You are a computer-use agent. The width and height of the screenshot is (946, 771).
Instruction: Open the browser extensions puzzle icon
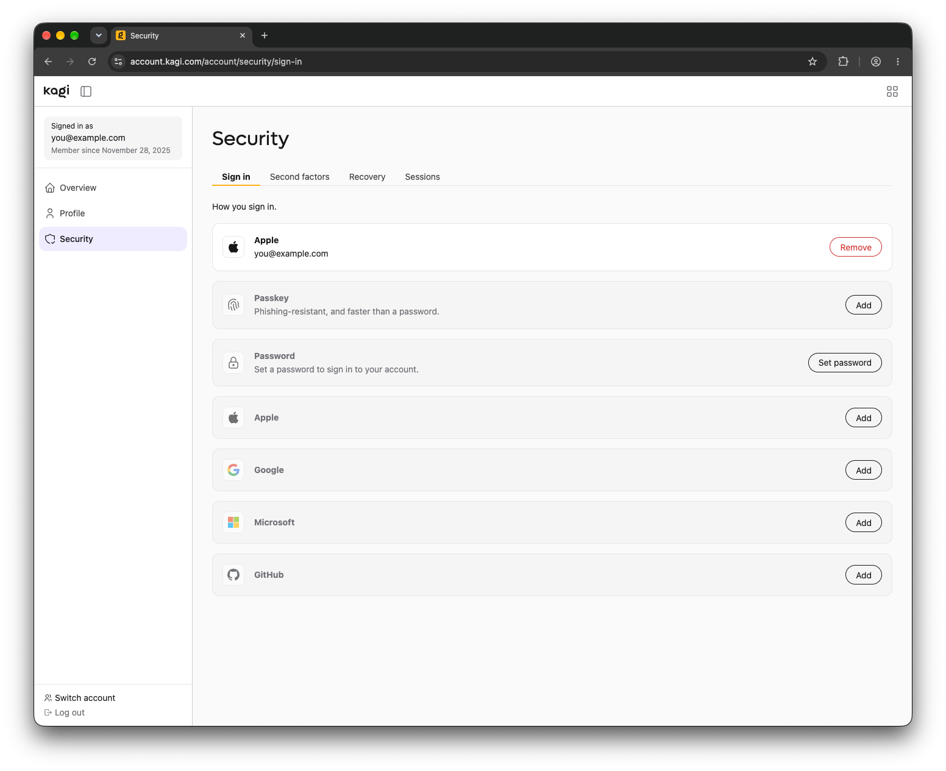point(843,62)
